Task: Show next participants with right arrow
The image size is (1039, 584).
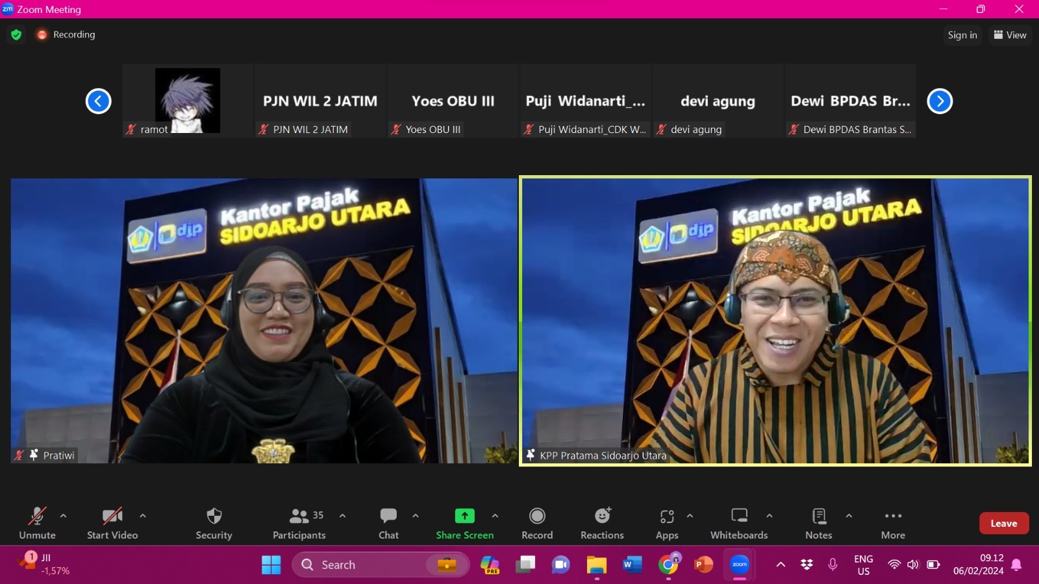Action: [940, 101]
